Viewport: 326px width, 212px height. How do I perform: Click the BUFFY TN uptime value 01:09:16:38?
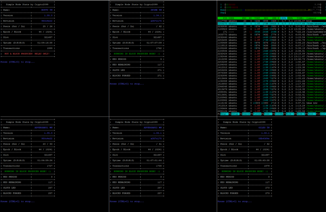tap(45, 43)
